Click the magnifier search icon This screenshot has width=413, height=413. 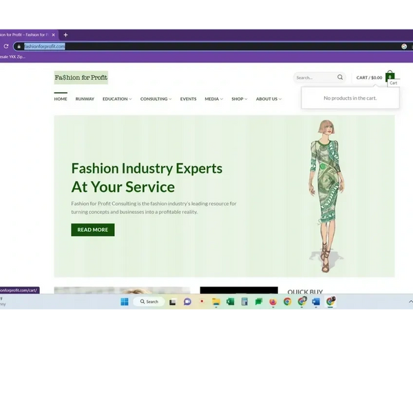pyautogui.click(x=340, y=77)
